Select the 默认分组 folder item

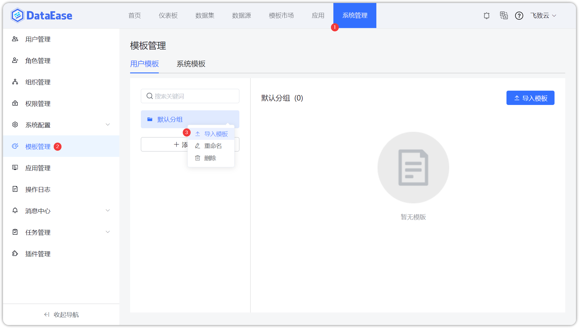coord(190,119)
